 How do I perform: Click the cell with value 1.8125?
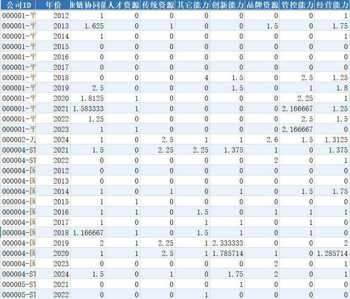click(x=88, y=98)
